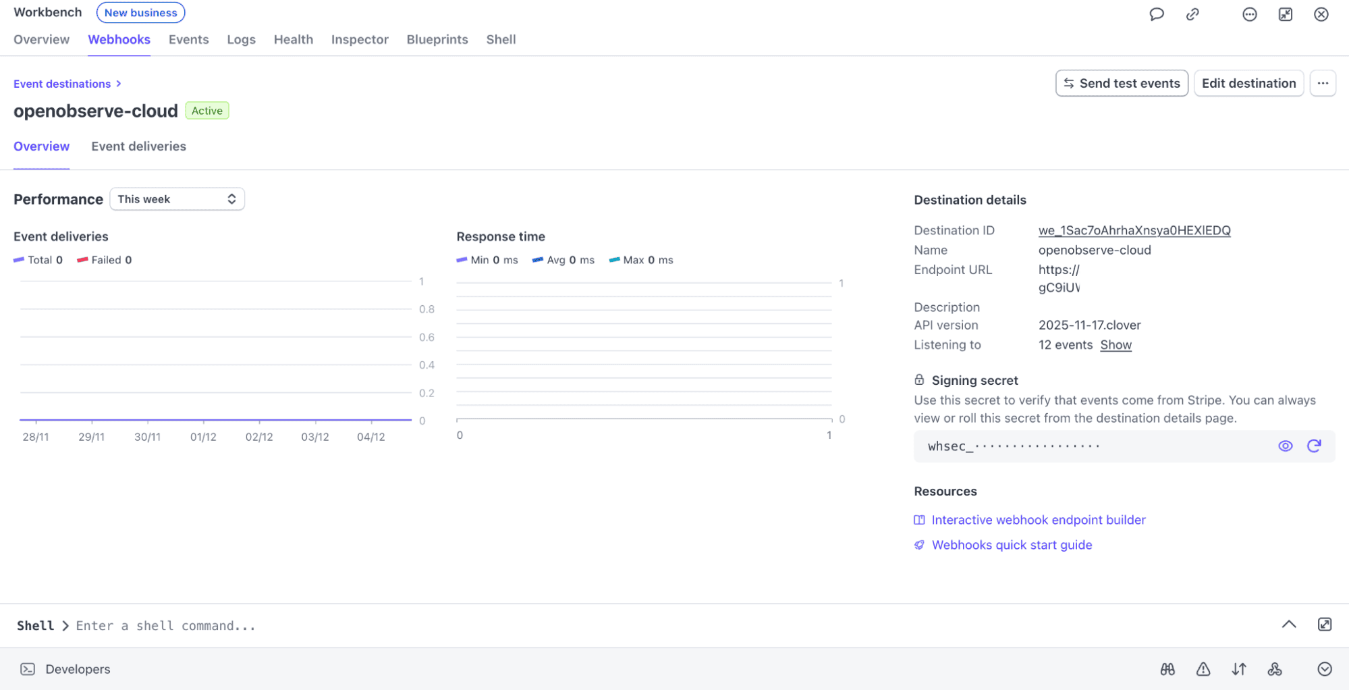Screen dimensions: 1349x690
Task: Collapse the Developers bar with the chevron
Action: click(1324, 669)
